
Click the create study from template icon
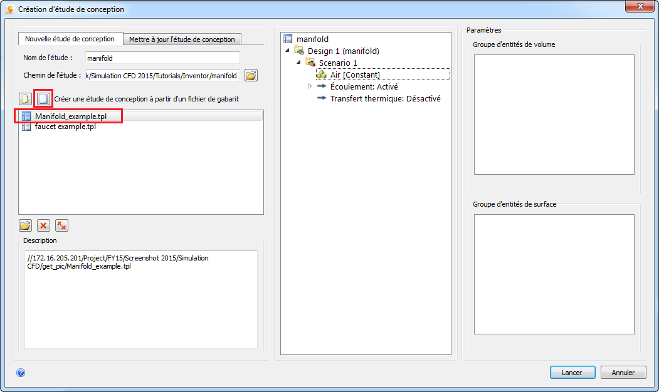(x=43, y=99)
